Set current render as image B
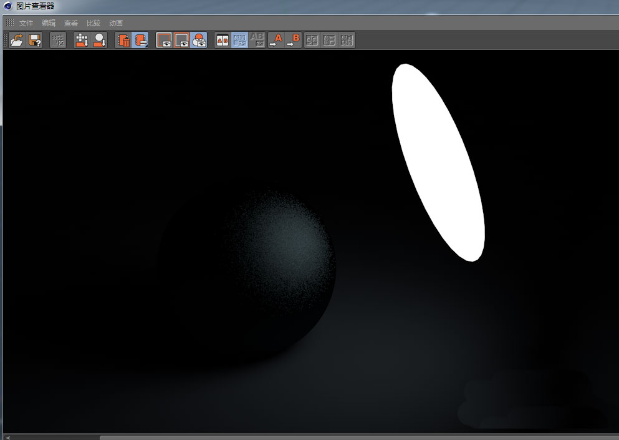Screen dimensions: 619x440 (x=293, y=40)
